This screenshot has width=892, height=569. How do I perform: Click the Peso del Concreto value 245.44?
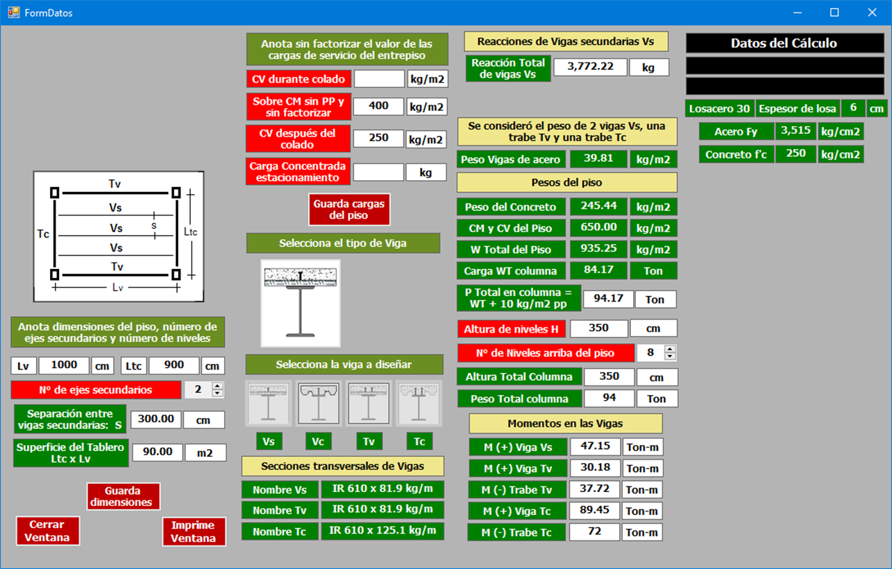(598, 207)
